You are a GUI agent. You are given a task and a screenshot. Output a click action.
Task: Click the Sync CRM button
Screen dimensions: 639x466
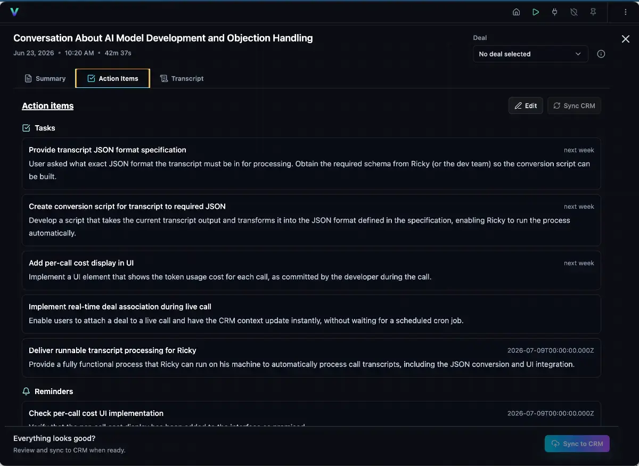[x=574, y=105]
